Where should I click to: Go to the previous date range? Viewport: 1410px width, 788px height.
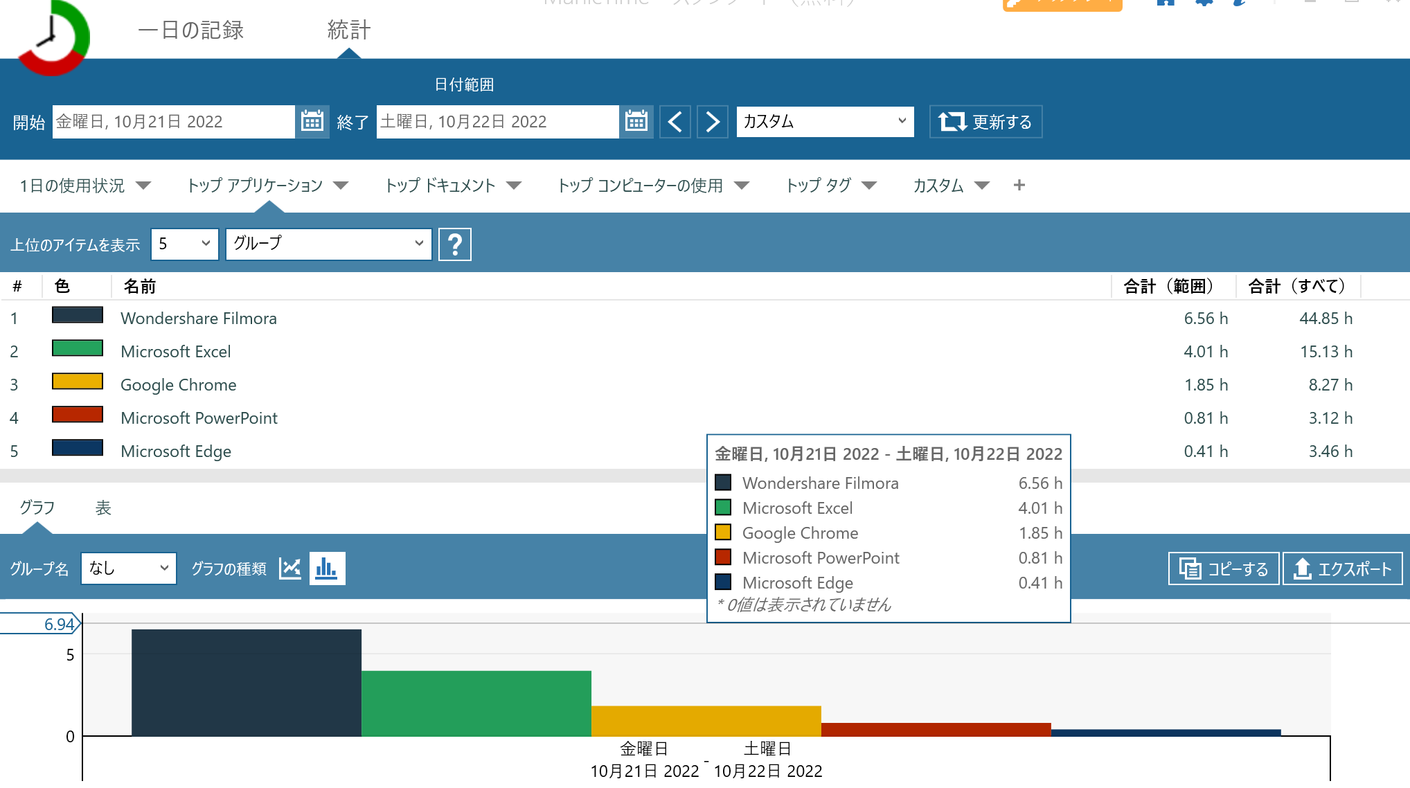tap(675, 122)
